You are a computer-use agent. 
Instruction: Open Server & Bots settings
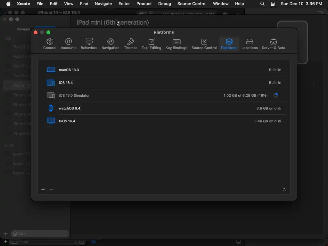coord(273,44)
